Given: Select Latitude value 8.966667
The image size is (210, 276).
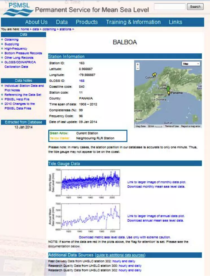Looking at the screenshot, I should click(x=86, y=69).
